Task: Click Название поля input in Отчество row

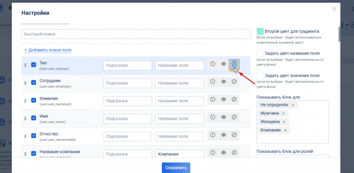Action: click(x=180, y=136)
